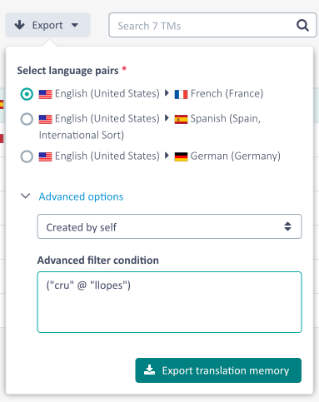Click the Export translation memory button
Image resolution: width=319 pixels, height=402 pixels.
click(x=218, y=370)
